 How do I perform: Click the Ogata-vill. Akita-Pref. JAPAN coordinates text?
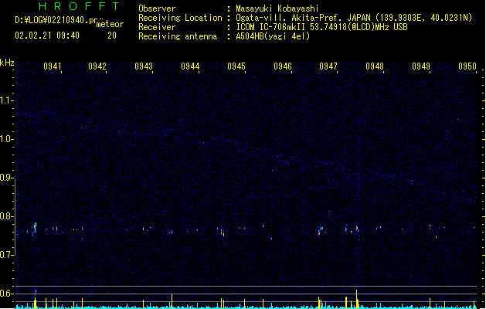(x=354, y=18)
